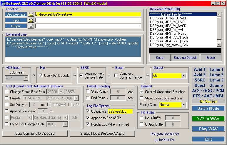Enable Show Extra Command Line
Screen dimensions: 227x145
pos(142,98)
